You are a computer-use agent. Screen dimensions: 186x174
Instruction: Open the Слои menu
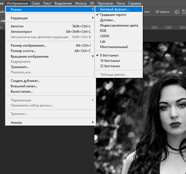pyautogui.click(x=36, y=3)
